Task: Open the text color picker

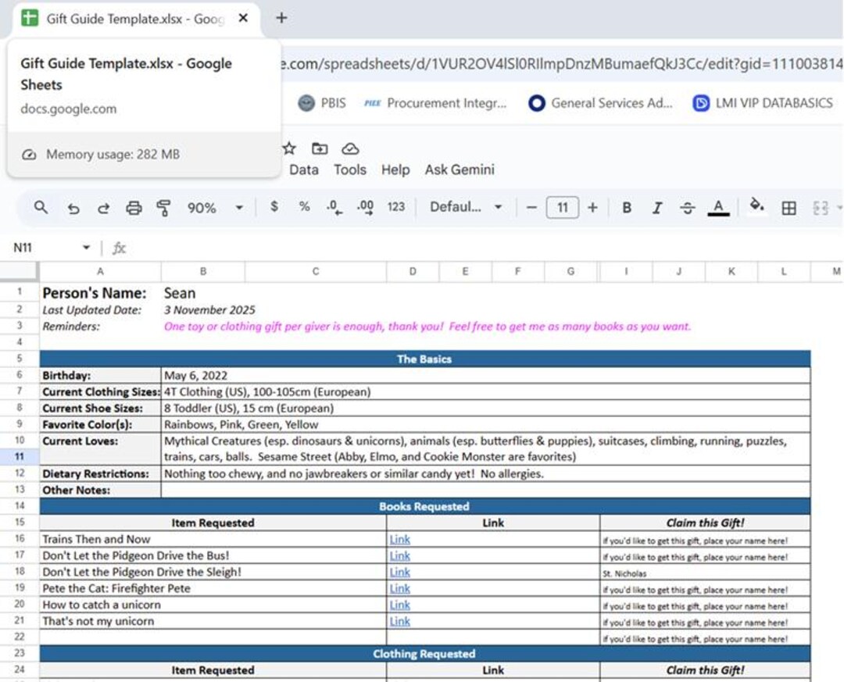Action: (718, 207)
